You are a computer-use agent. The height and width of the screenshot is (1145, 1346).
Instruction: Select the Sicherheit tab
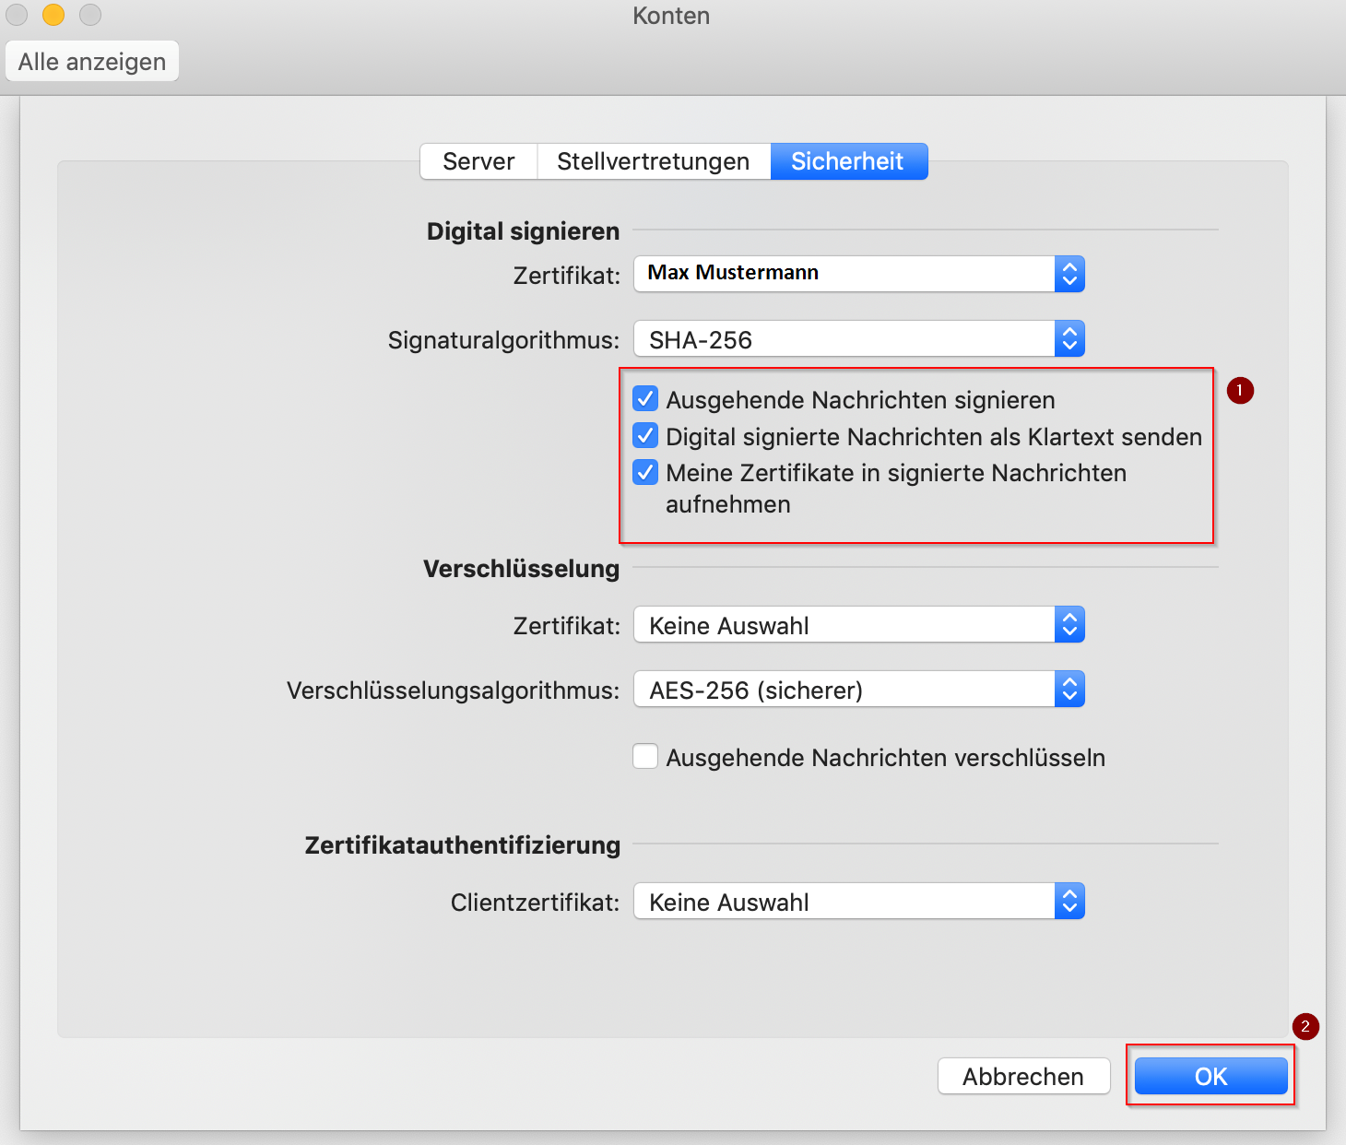pos(848,161)
